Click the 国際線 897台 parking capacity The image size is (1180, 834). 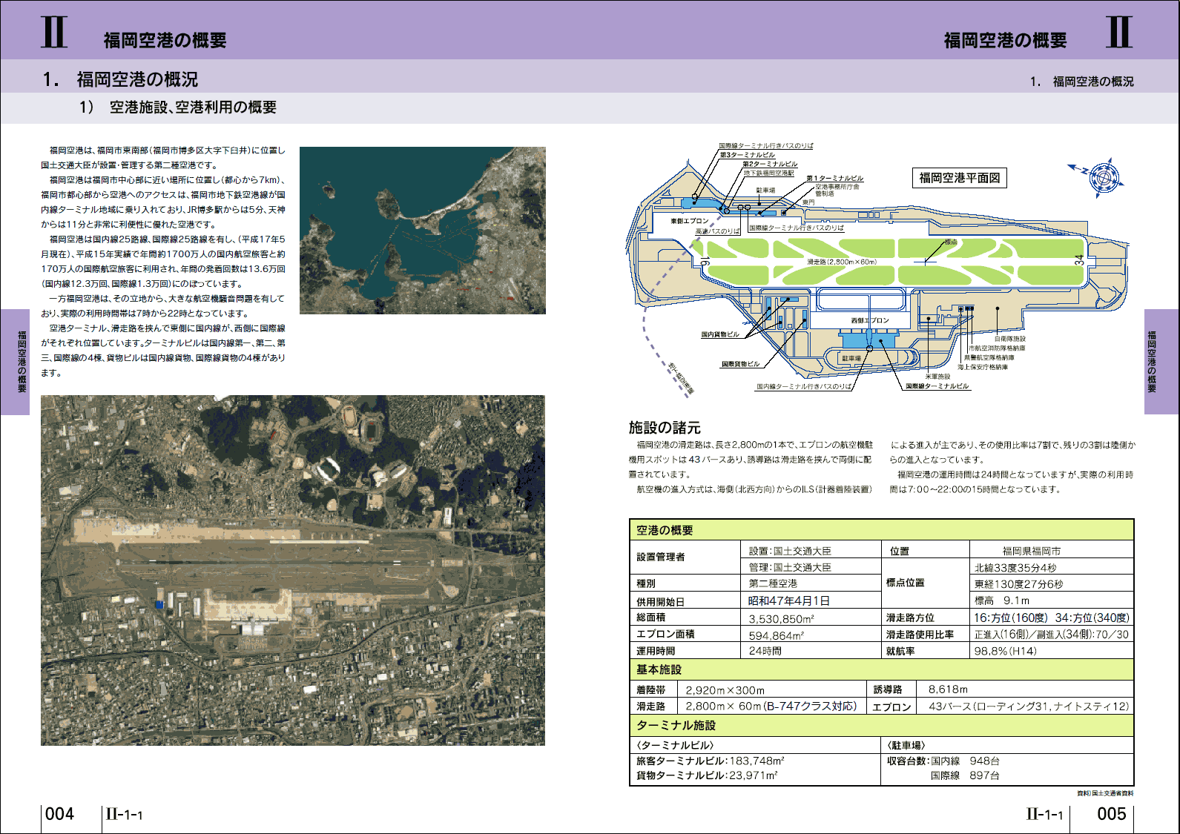pos(965,775)
